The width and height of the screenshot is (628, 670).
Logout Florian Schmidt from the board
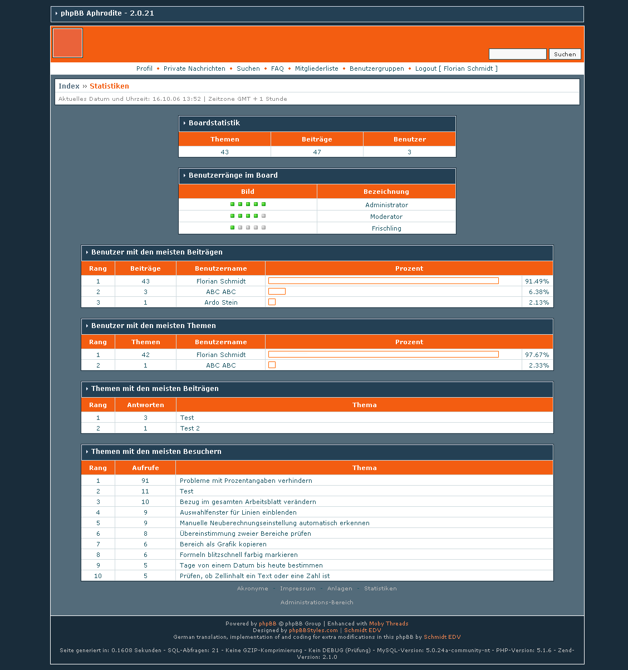pyautogui.click(x=456, y=69)
